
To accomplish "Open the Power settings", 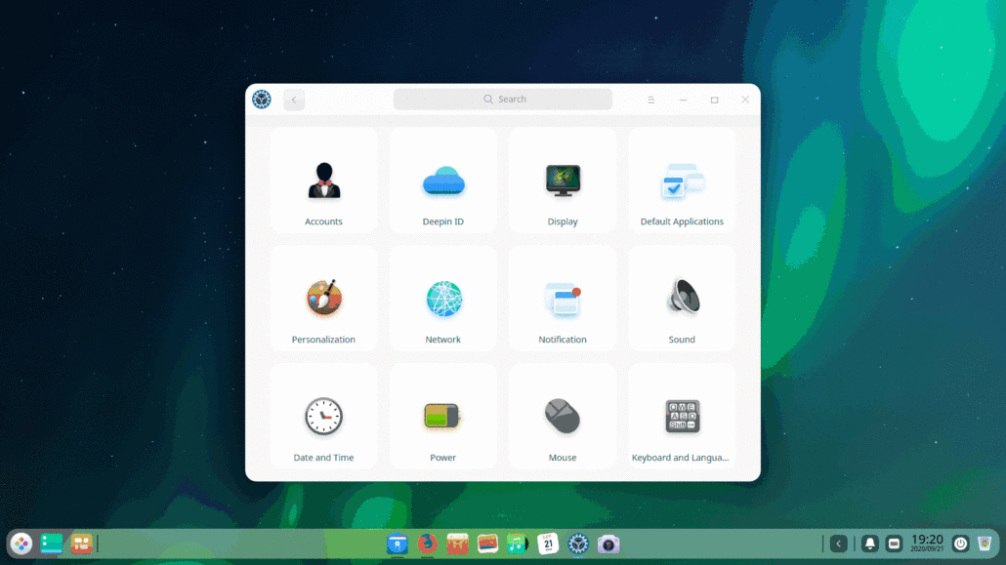I will point(442,418).
